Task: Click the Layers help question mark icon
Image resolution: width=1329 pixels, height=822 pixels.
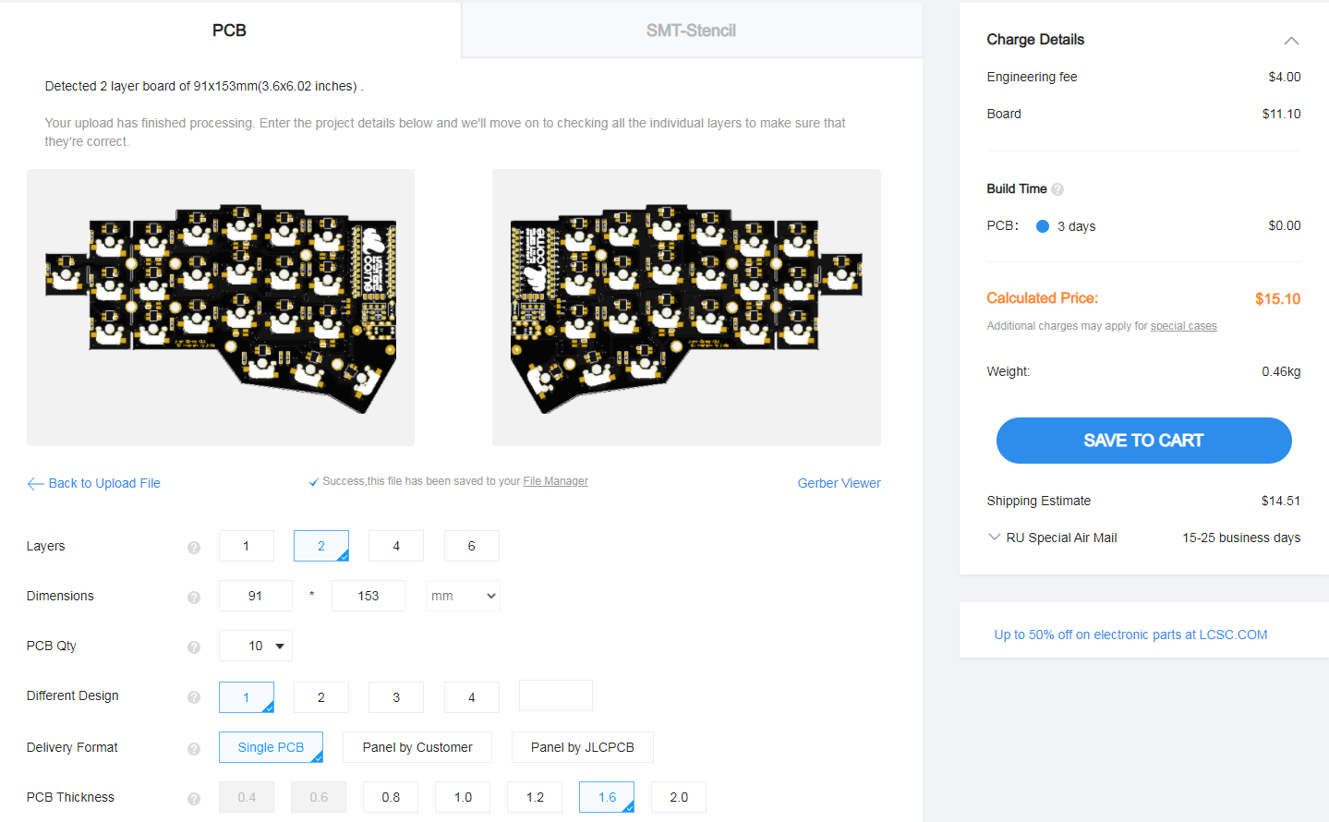Action: click(194, 548)
